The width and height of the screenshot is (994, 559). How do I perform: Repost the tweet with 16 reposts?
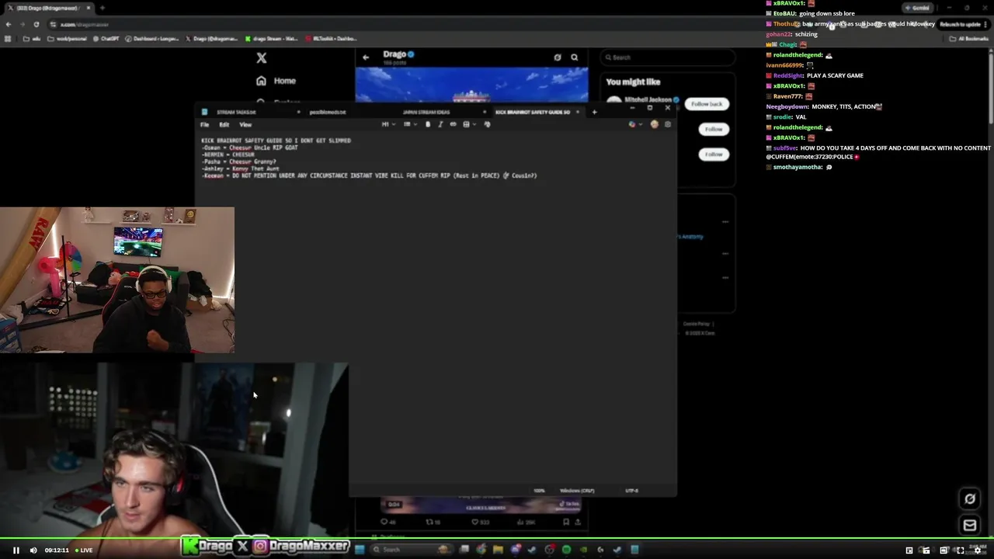click(433, 523)
